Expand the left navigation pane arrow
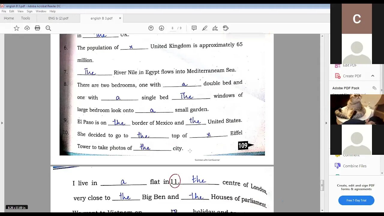The image size is (384, 216). tap(2, 123)
